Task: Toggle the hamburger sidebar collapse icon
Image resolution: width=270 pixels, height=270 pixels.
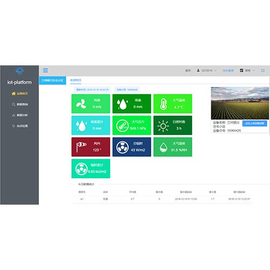Action: click(45, 70)
